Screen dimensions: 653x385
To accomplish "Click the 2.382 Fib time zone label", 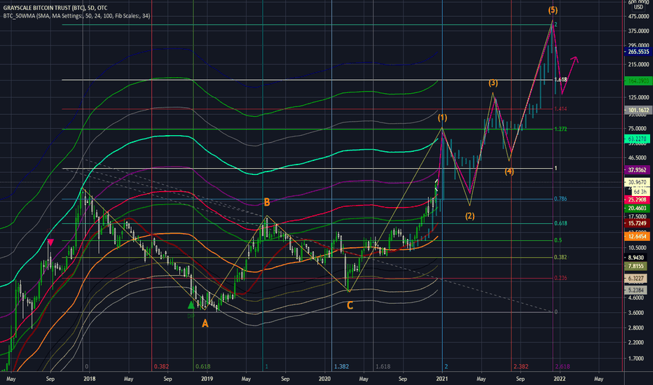I will (521, 367).
